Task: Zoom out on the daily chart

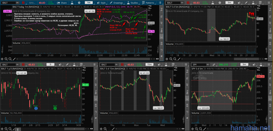Action: [x=10, y=129]
